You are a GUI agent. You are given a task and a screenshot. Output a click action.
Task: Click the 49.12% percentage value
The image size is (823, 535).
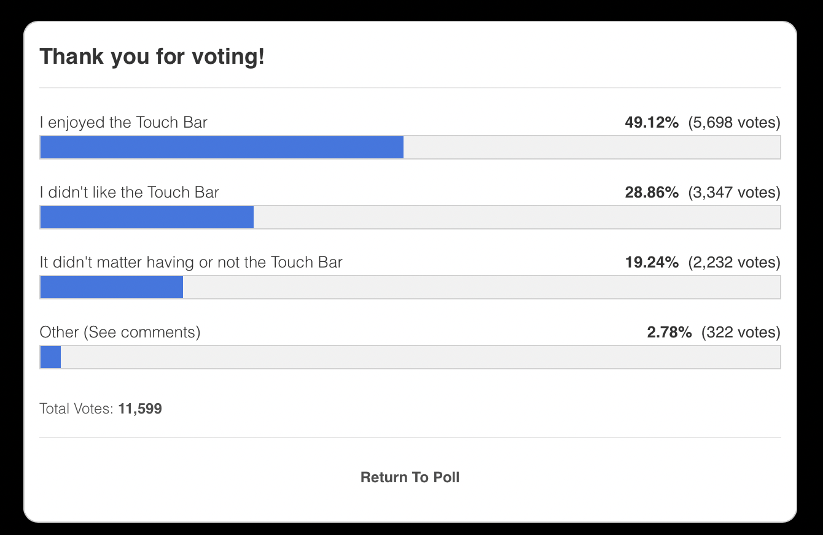(x=652, y=123)
